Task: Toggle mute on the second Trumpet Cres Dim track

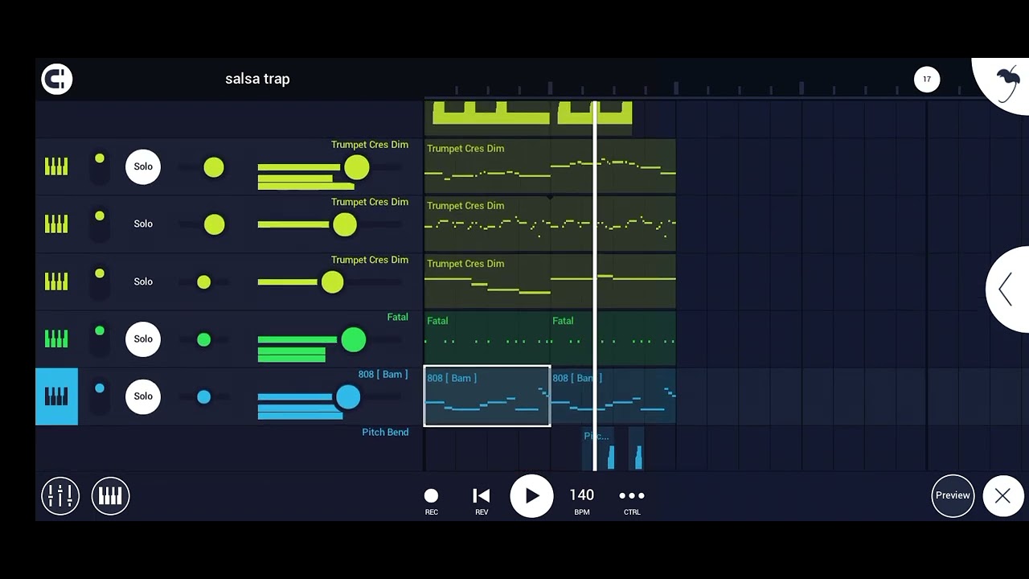Action: 99,224
